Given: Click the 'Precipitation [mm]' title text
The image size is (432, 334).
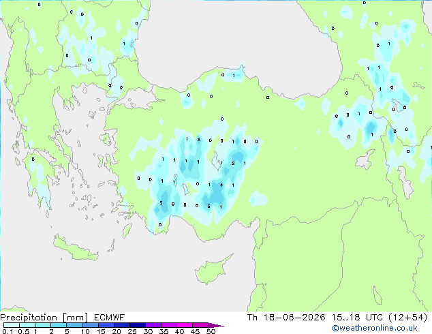Looking at the screenshot, I should [44, 318].
